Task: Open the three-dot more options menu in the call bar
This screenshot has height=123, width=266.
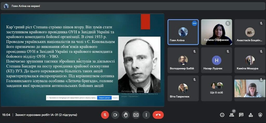Action: (146, 115)
